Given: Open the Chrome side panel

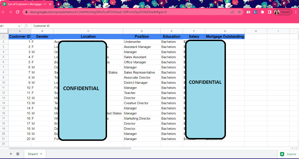Looking at the screenshot, I should (x=269, y=12).
